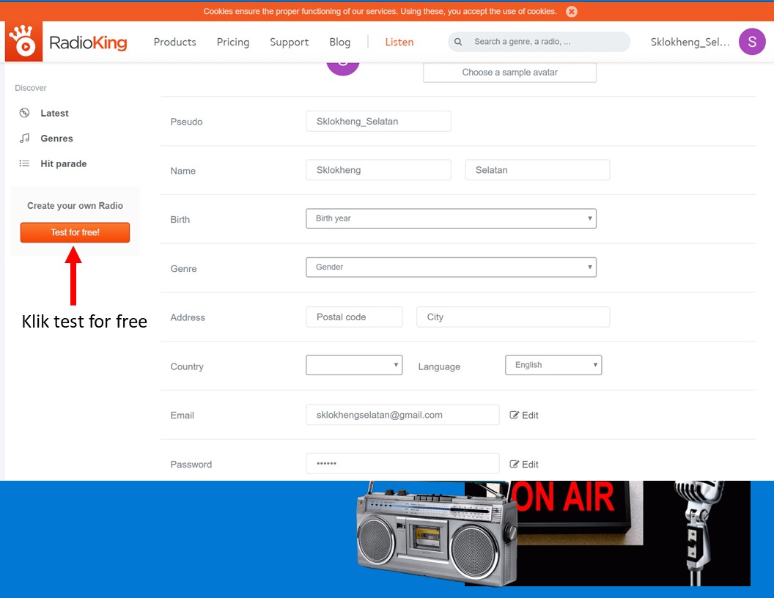Image resolution: width=774 pixels, height=598 pixels.
Task: Click the email field sklokhengselatan@gmail.com
Action: click(x=402, y=415)
